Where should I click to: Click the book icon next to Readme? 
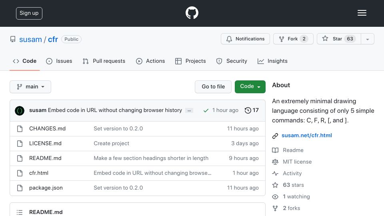coord(275,150)
